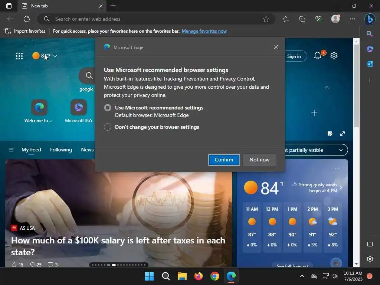
Task: Collapse quick links with up chevron
Action: [x=327, y=88]
